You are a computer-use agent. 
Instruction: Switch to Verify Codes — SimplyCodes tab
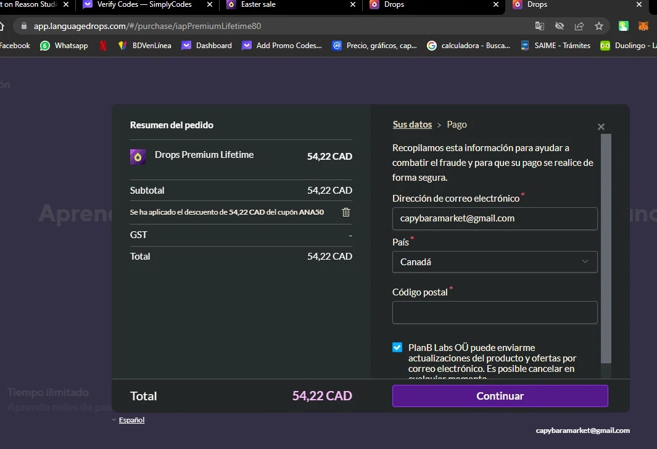[x=144, y=4]
